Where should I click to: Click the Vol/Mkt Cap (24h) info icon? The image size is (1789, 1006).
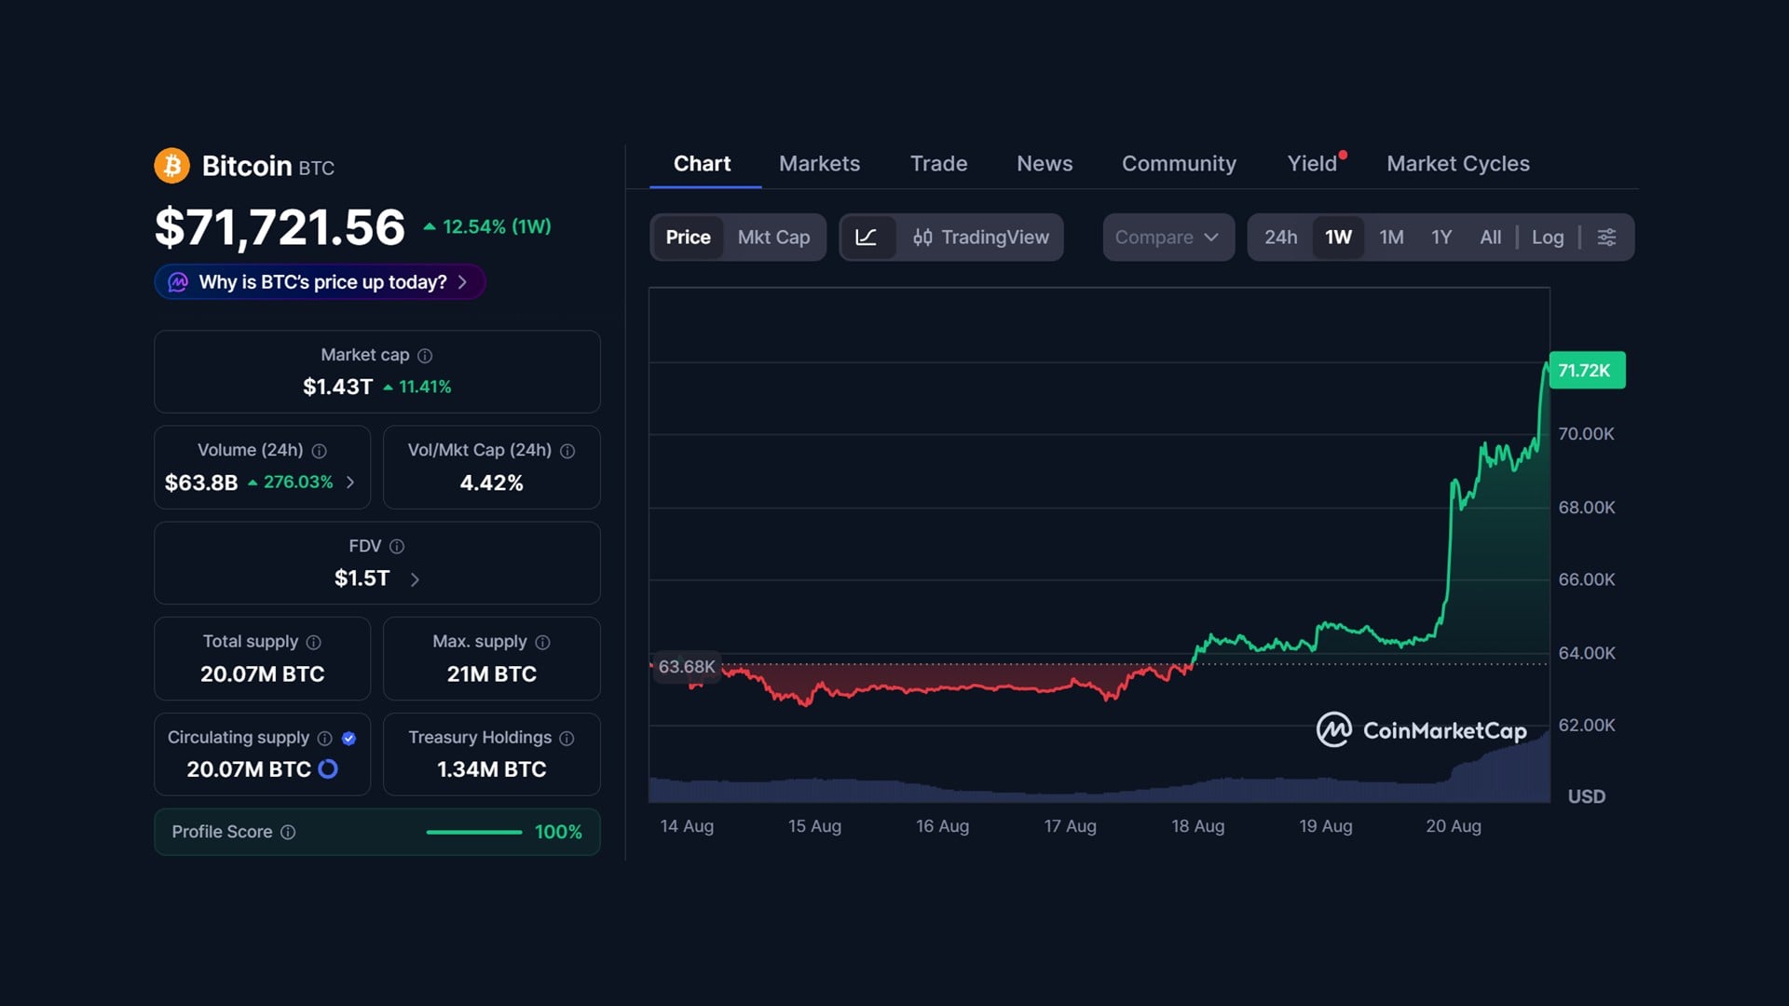pyautogui.click(x=567, y=451)
